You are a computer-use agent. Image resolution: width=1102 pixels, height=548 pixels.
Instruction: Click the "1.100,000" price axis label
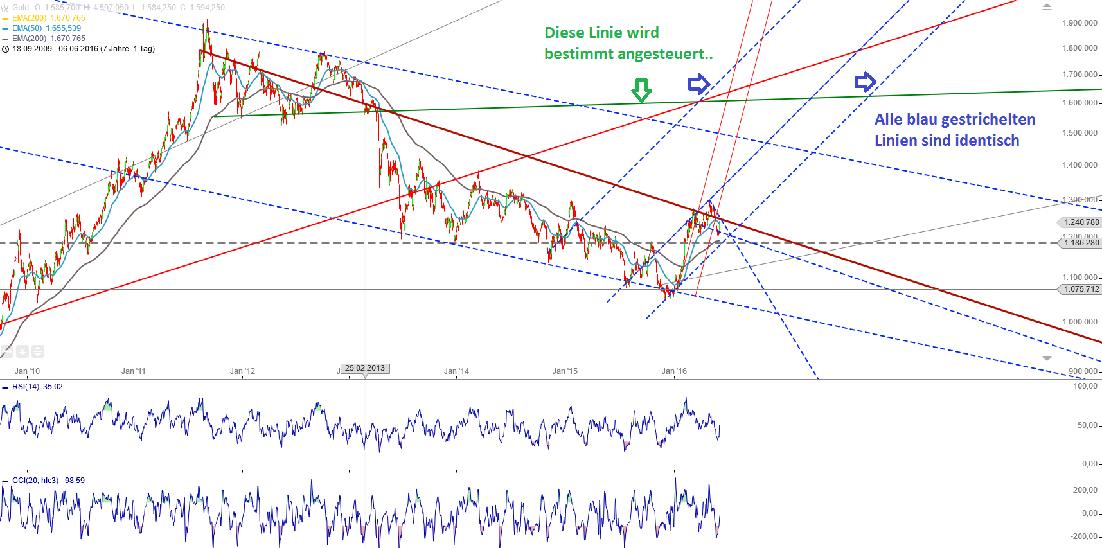point(1080,278)
